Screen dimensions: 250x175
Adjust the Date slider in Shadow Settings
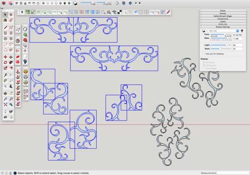[x=221, y=38]
